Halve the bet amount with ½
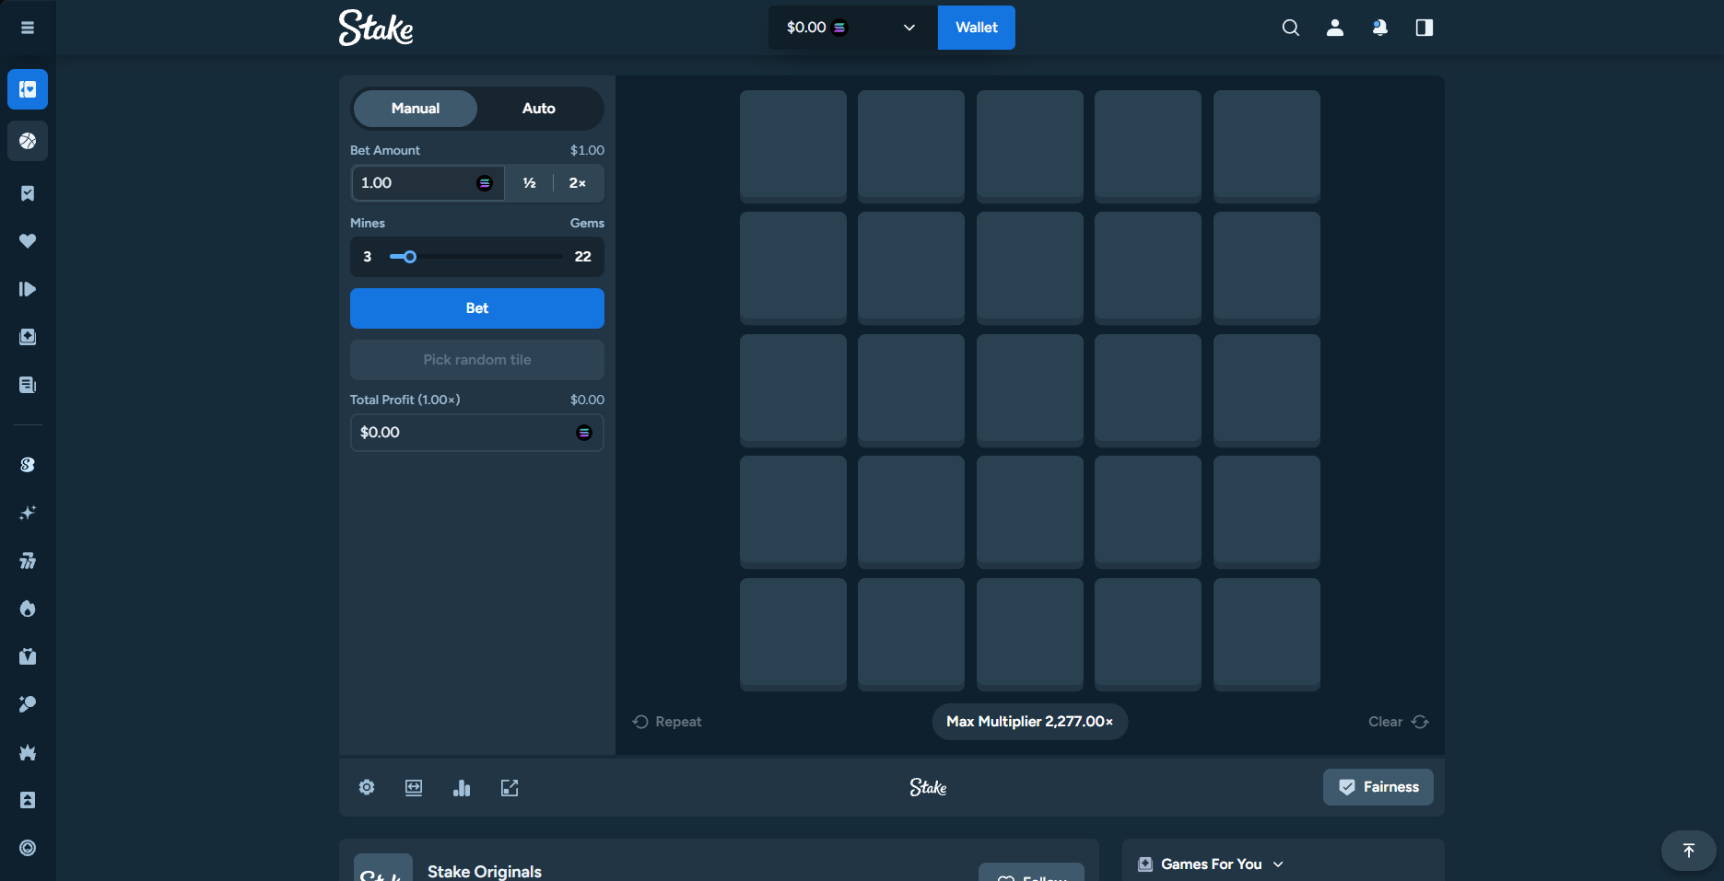 coord(530,183)
